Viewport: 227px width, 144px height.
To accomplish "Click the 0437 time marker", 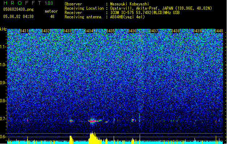I will [154, 31].
